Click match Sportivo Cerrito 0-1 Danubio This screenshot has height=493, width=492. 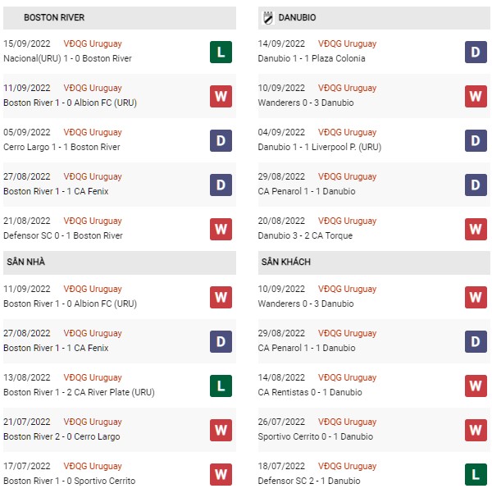(316, 436)
